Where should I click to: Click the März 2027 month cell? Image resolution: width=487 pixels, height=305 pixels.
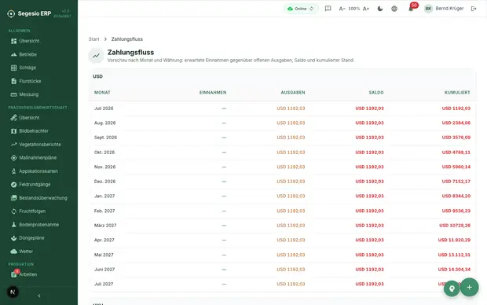105,226
